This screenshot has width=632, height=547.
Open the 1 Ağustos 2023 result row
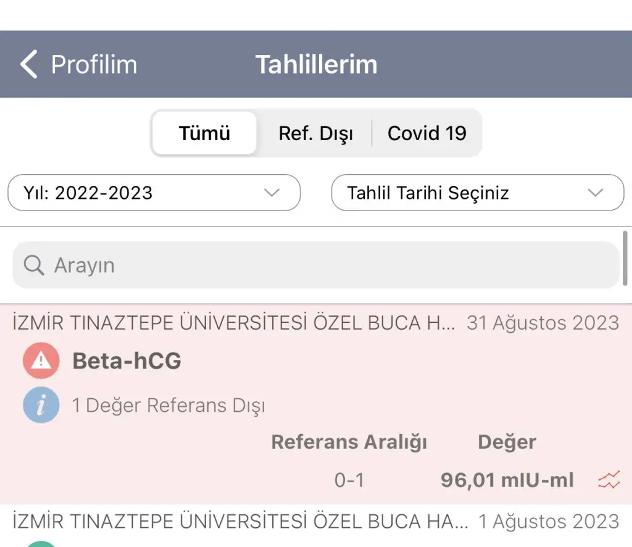(316, 522)
